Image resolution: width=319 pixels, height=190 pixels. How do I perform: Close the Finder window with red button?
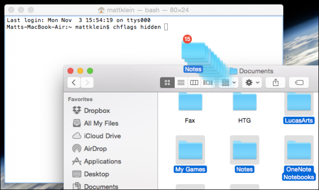click(70, 71)
